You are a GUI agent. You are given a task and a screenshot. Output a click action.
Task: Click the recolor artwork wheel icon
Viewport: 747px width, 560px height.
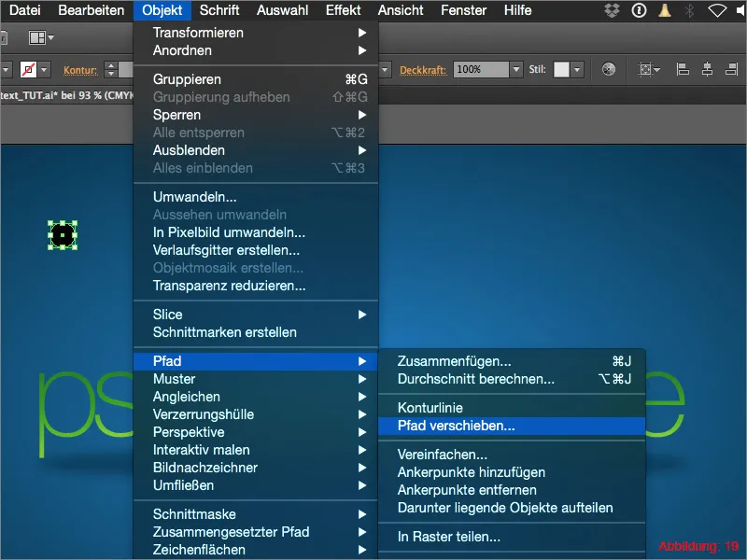[609, 69]
